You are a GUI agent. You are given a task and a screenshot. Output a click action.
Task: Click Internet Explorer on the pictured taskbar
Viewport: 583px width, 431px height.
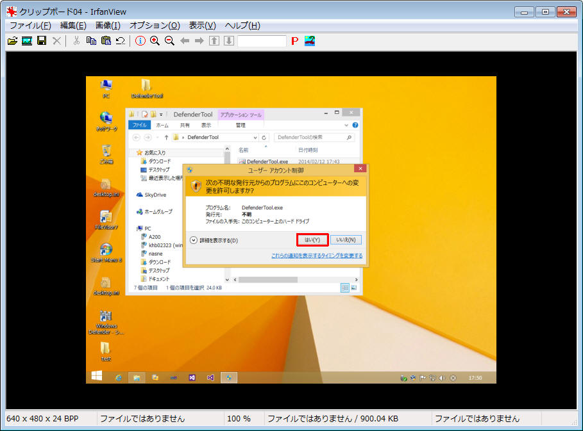pos(119,378)
